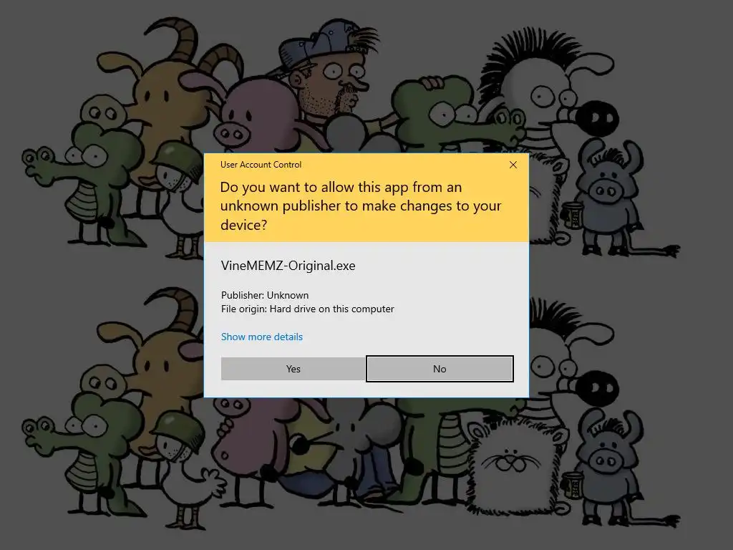Click the pink pig in top wallpaper row
Image resolution: width=733 pixels, height=550 pixels.
tap(255, 117)
